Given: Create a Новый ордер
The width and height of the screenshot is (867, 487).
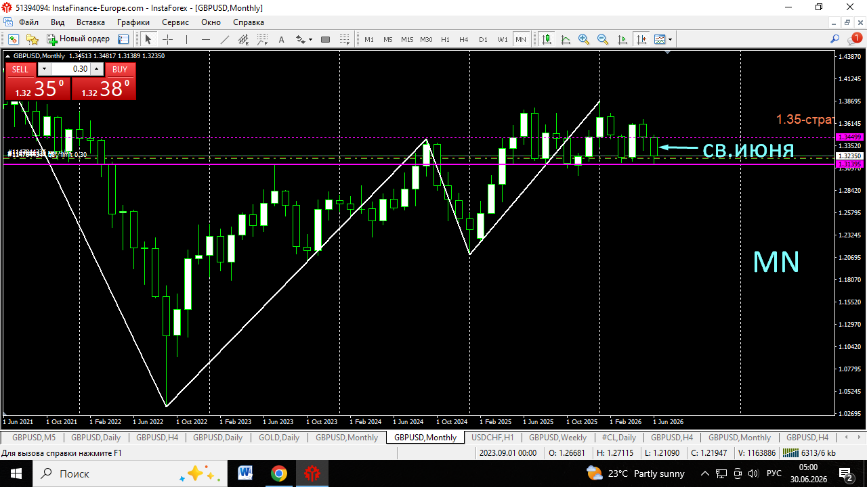Looking at the screenshot, I should [79, 39].
